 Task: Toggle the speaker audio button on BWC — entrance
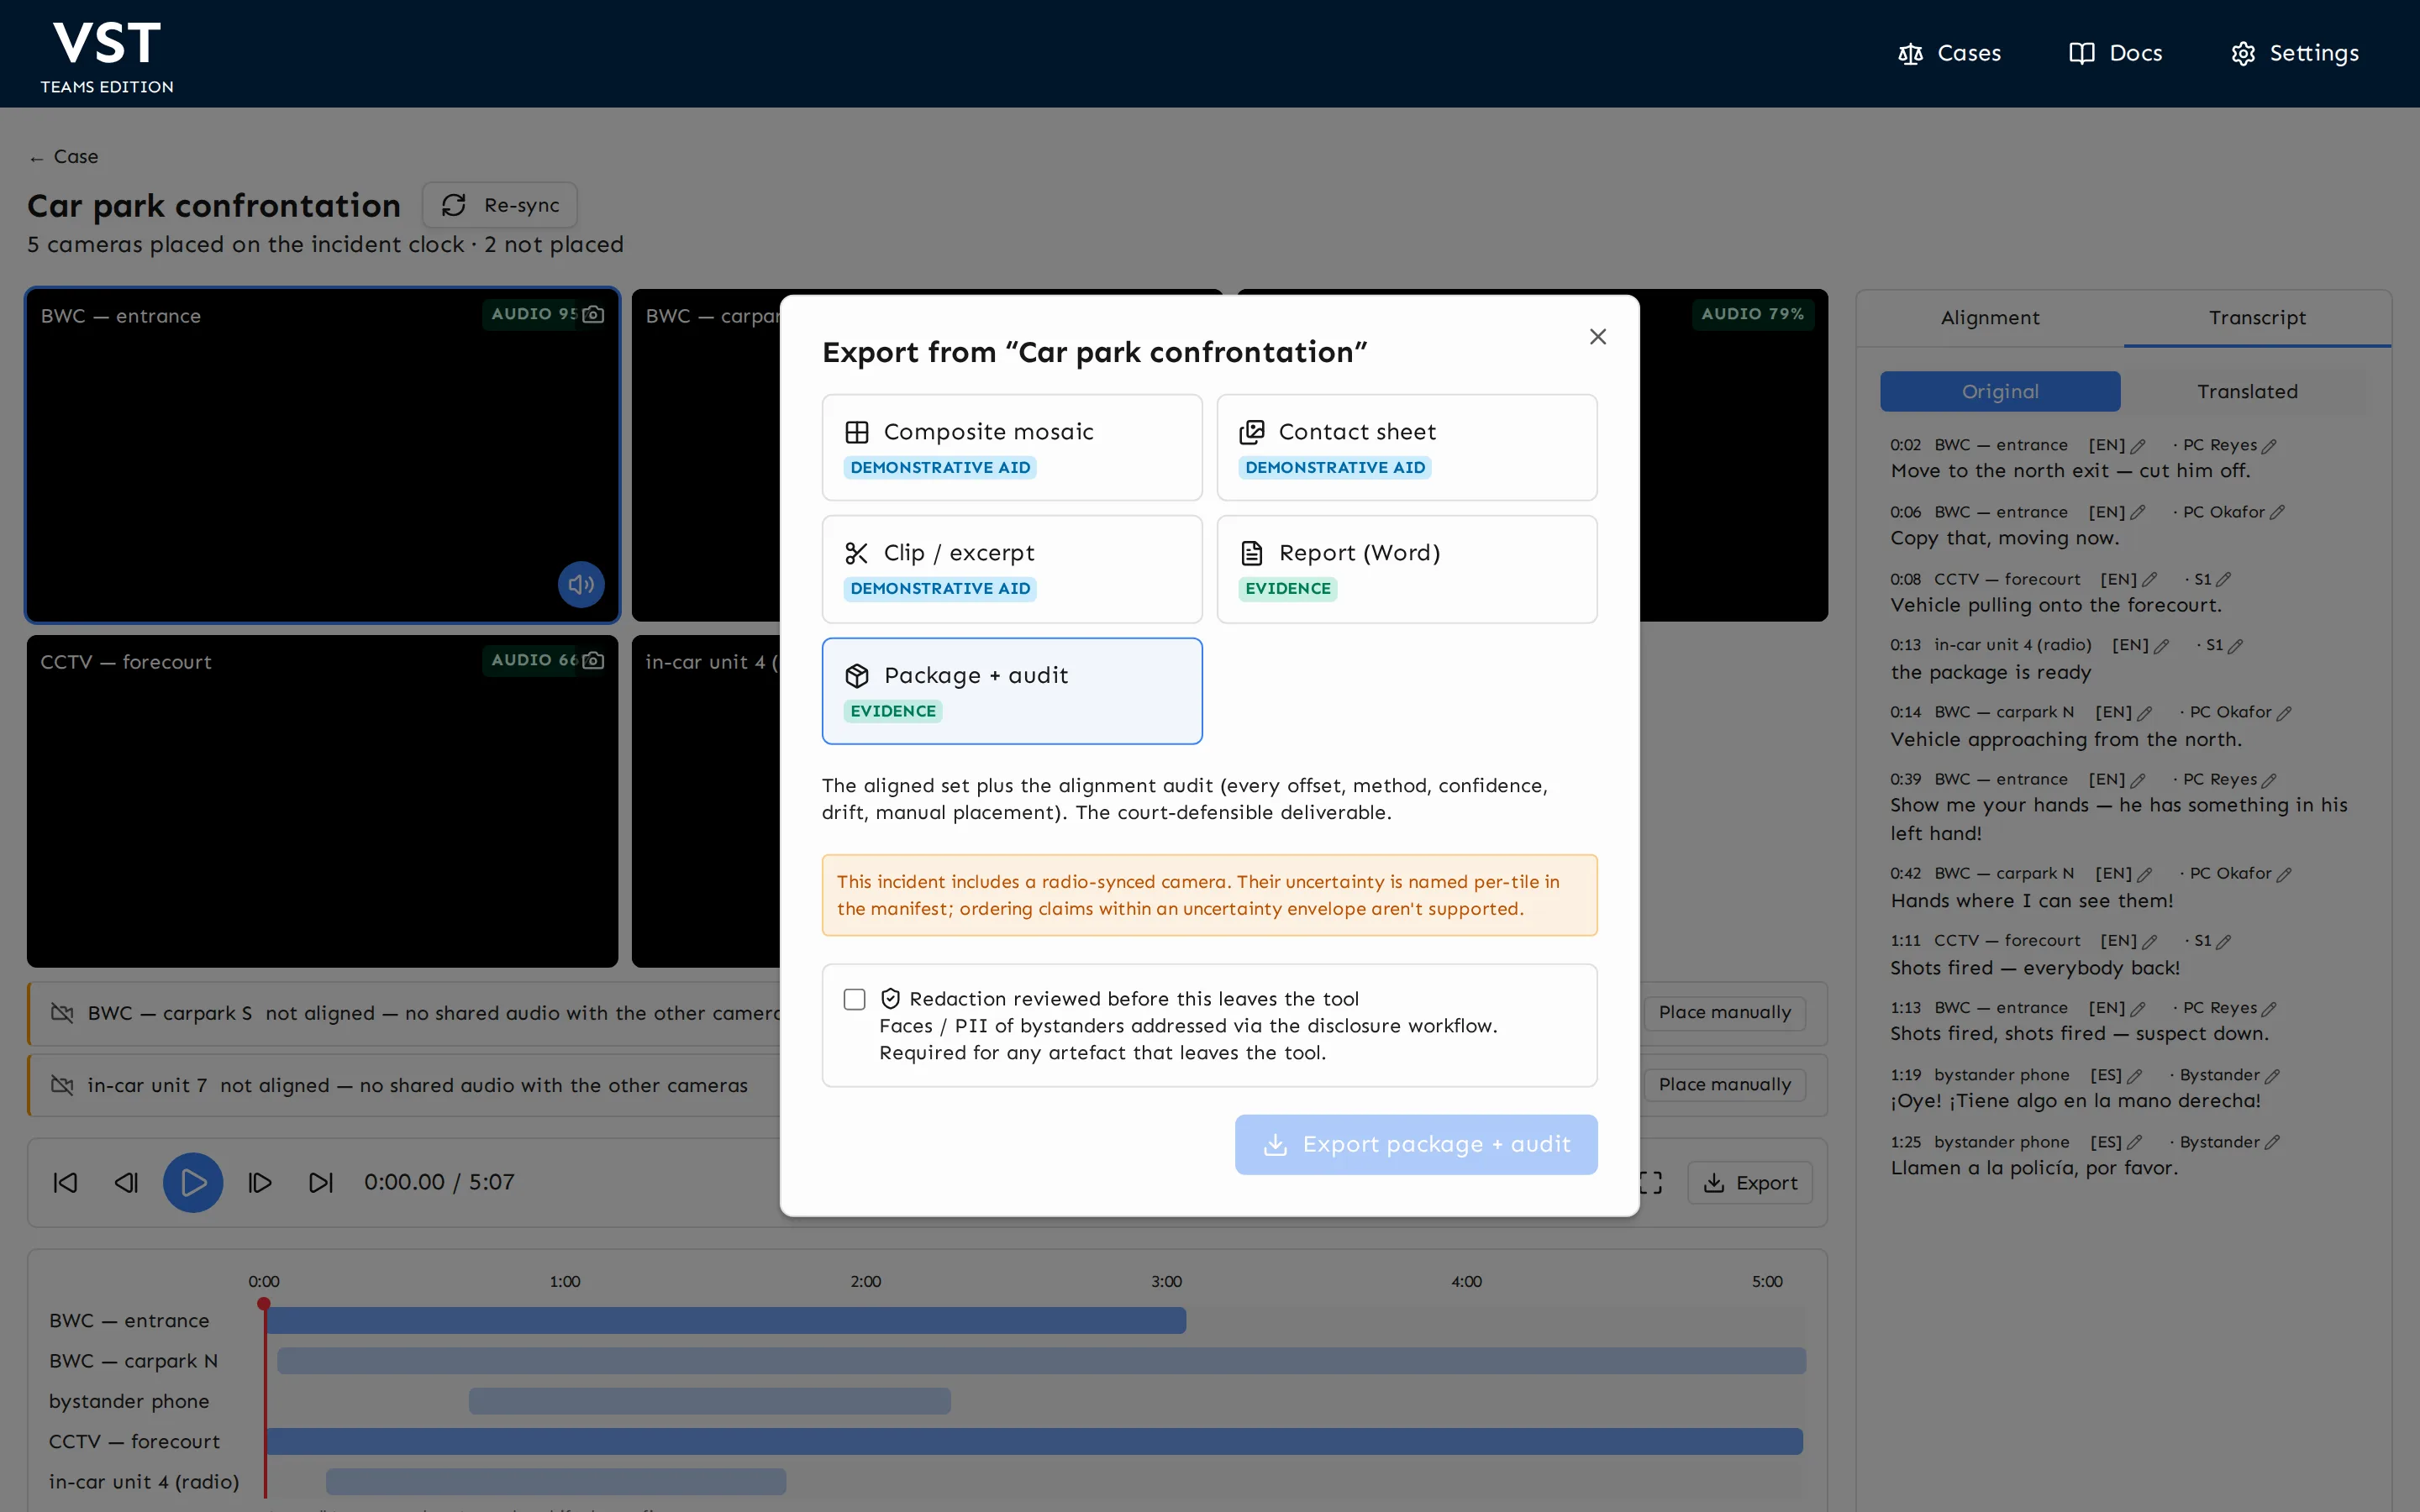tap(581, 584)
